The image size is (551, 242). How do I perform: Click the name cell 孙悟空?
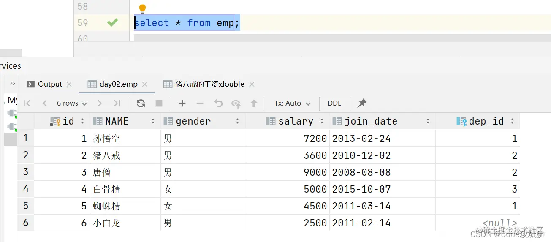tap(125, 138)
